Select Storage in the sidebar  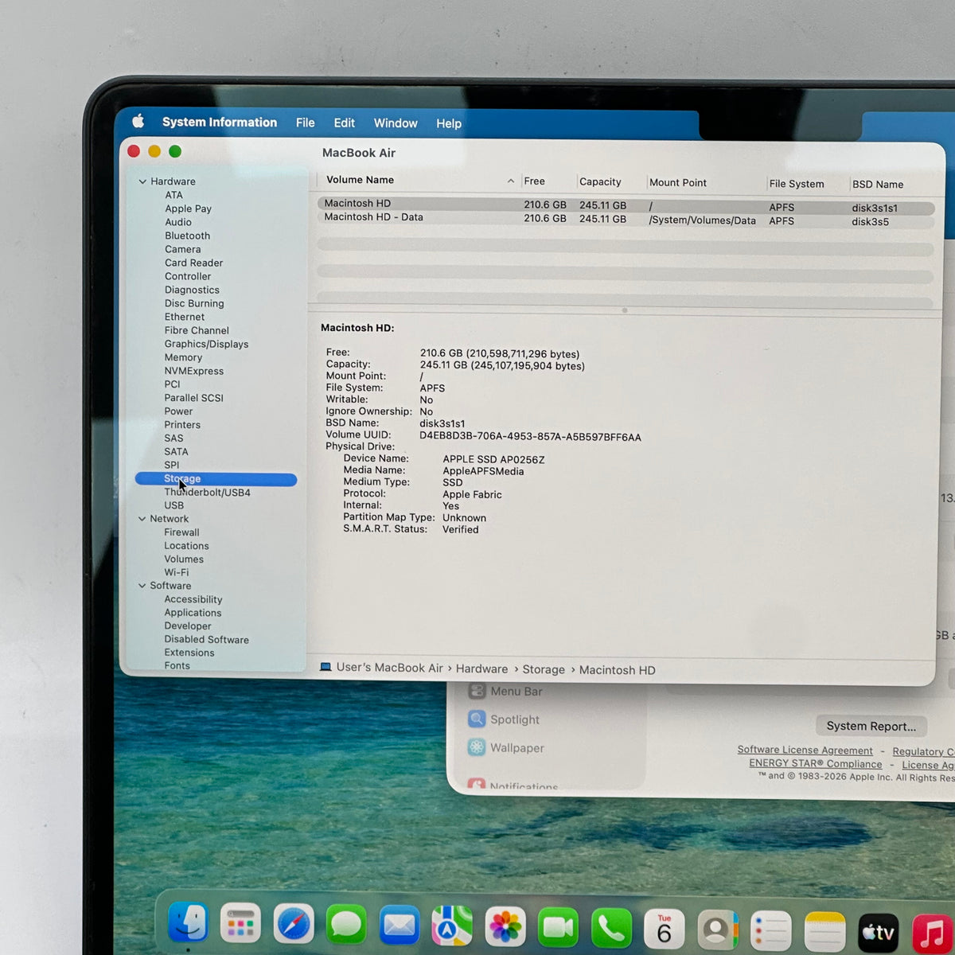pos(216,479)
